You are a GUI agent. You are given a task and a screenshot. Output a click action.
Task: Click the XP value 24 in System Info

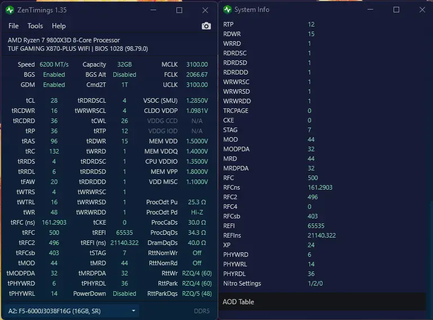[311, 245]
